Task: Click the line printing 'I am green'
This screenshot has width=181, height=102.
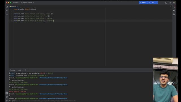Action: (x=33, y=14)
